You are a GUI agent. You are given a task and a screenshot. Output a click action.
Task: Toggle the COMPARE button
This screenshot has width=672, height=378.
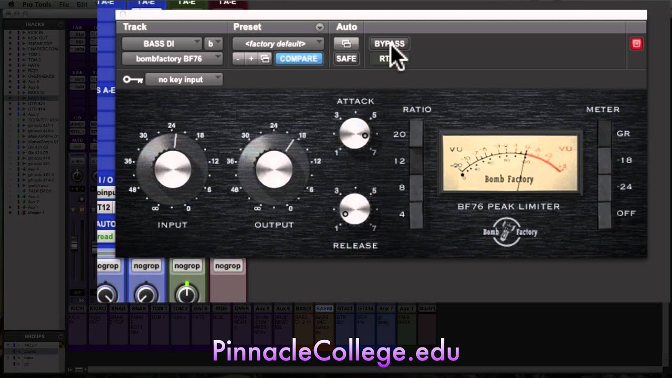point(298,59)
